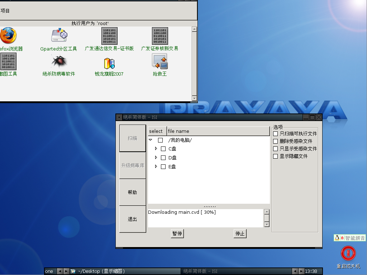Screen dimensions: 367x275
Task: Click down arrow of the download log scrollbar
Action: pos(267,225)
